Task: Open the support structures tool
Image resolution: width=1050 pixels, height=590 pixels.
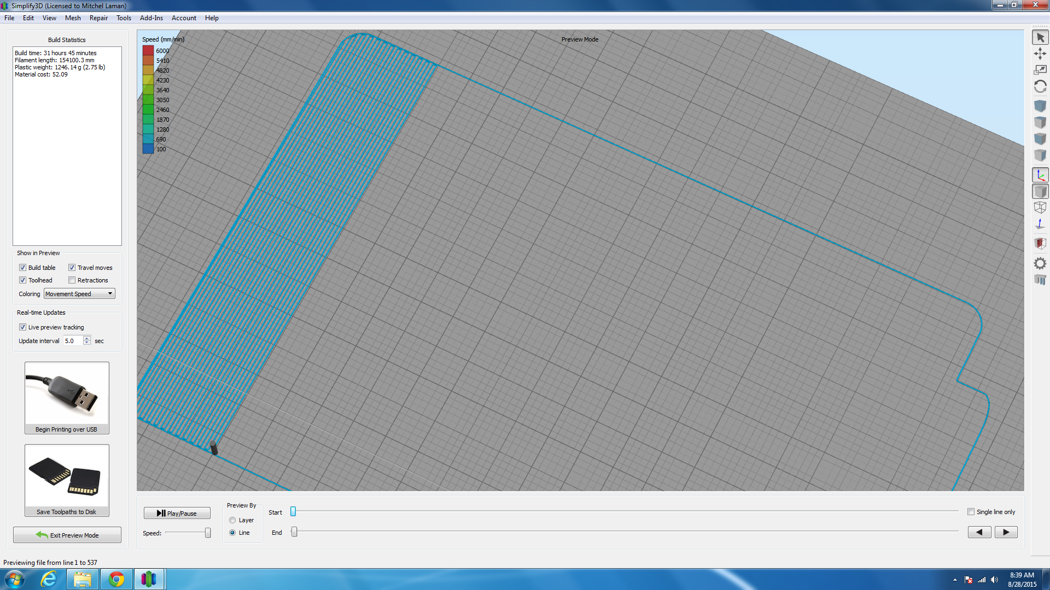Action: pyautogui.click(x=1040, y=280)
